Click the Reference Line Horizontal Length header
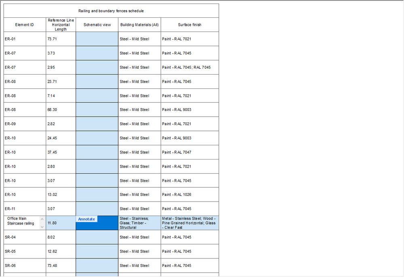The height and width of the screenshot is (277, 404). [61, 25]
